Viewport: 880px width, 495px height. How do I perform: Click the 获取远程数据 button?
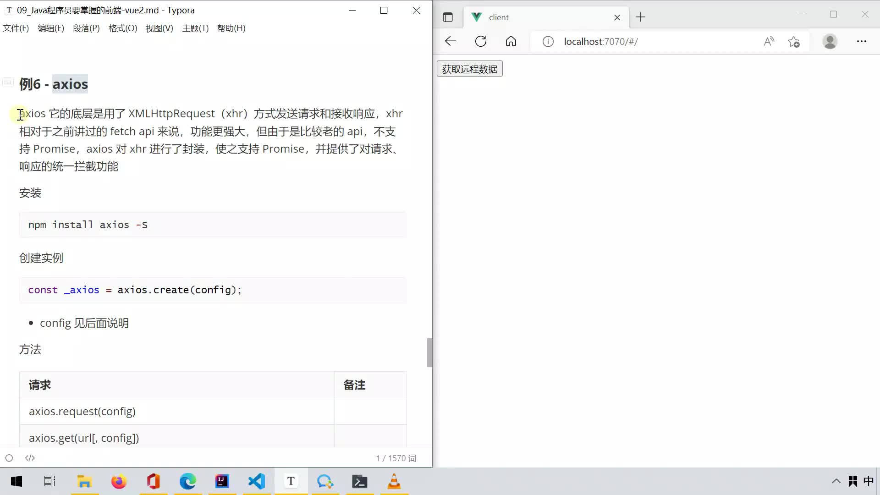pos(470,69)
